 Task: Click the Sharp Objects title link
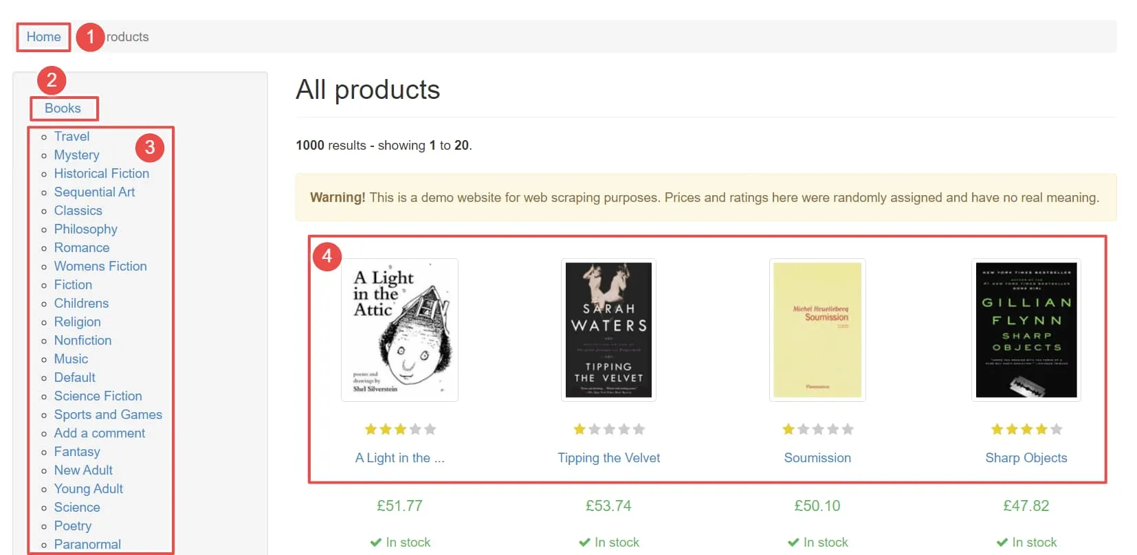(1026, 458)
